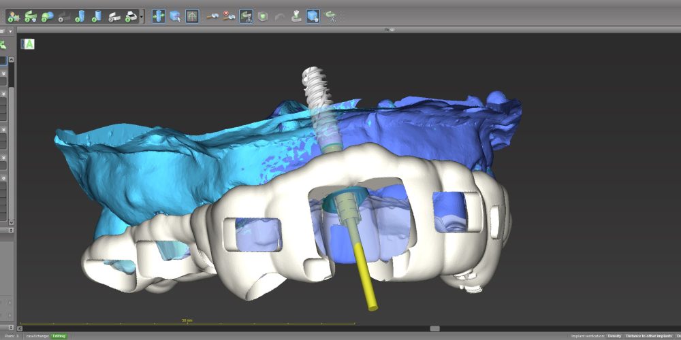Viewport: 681px width, 340px height.
Task: Click the delete icon with red X
Action: coord(229,16)
